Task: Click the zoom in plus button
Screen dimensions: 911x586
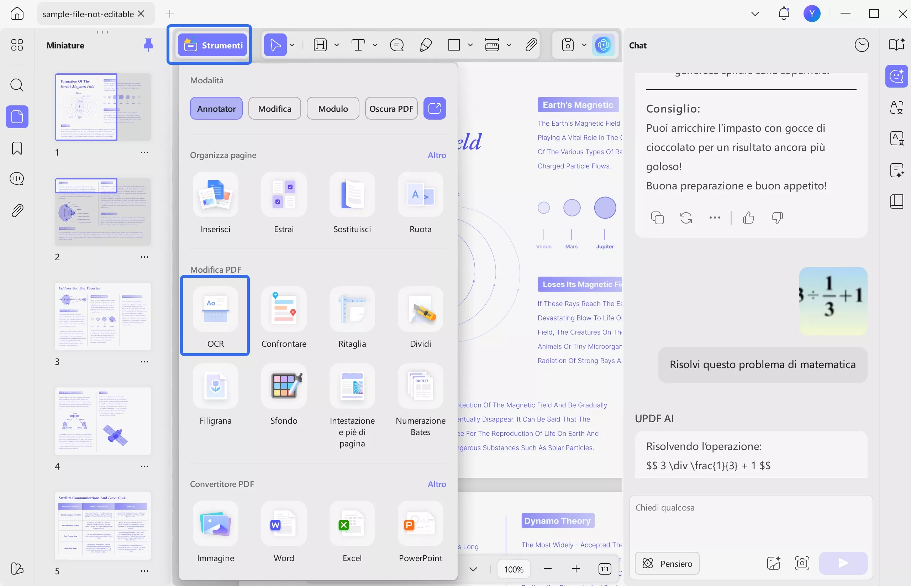Action: [576, 569]
